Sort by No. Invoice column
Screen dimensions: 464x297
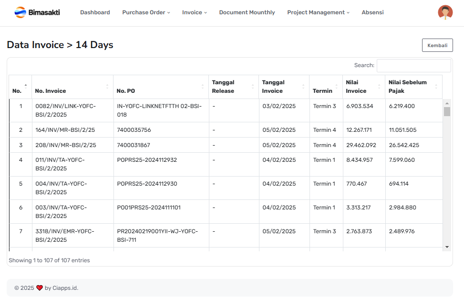pyautogui.click(x=107, y=86)
